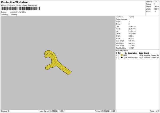This screenshot has width=160, height=113.
Task: Click the Max Jump value '7.0 mm'
Action: click(x=131, y=46)
